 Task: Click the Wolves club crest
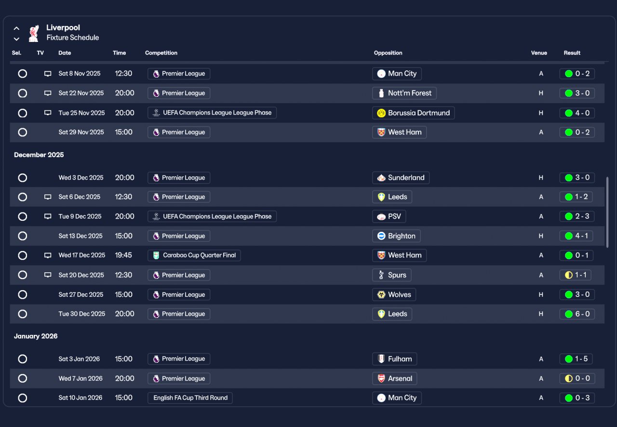coord(381,294)
